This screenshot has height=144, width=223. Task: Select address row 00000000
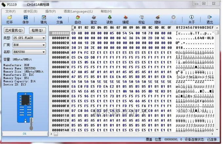tap(61, 33)
